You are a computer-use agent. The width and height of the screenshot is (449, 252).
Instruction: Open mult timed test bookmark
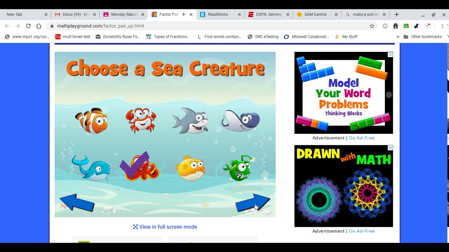pos(73,36)
